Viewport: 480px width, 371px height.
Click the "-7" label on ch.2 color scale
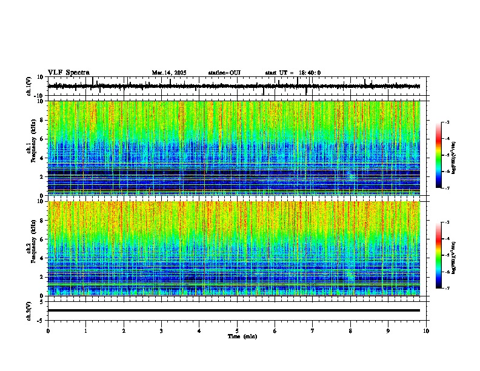pos(447,289)
